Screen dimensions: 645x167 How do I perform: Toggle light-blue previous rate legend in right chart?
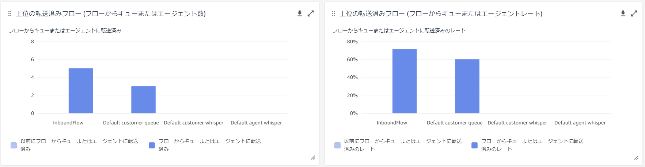(x=337, y=145)
